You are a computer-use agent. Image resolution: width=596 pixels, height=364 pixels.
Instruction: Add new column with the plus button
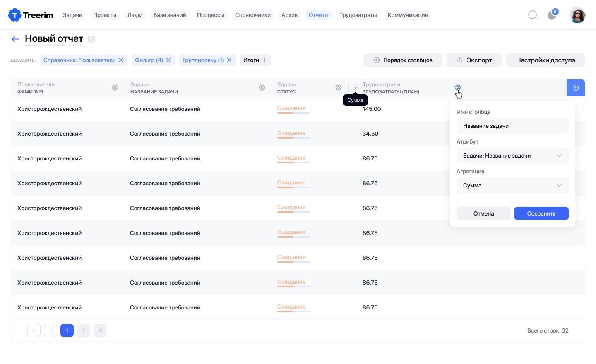575,88
